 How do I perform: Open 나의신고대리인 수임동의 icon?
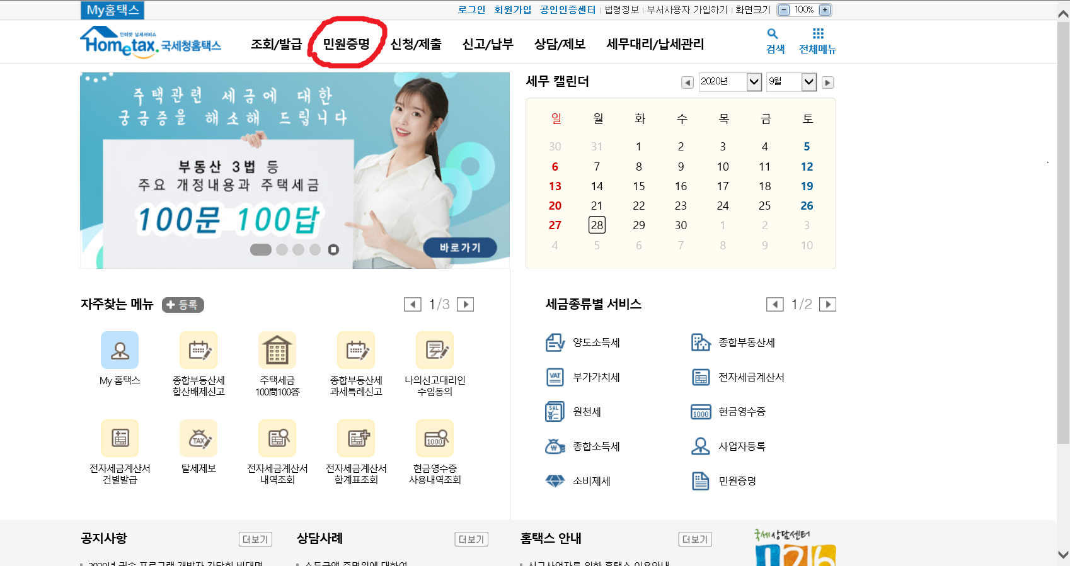coord(435,350)
